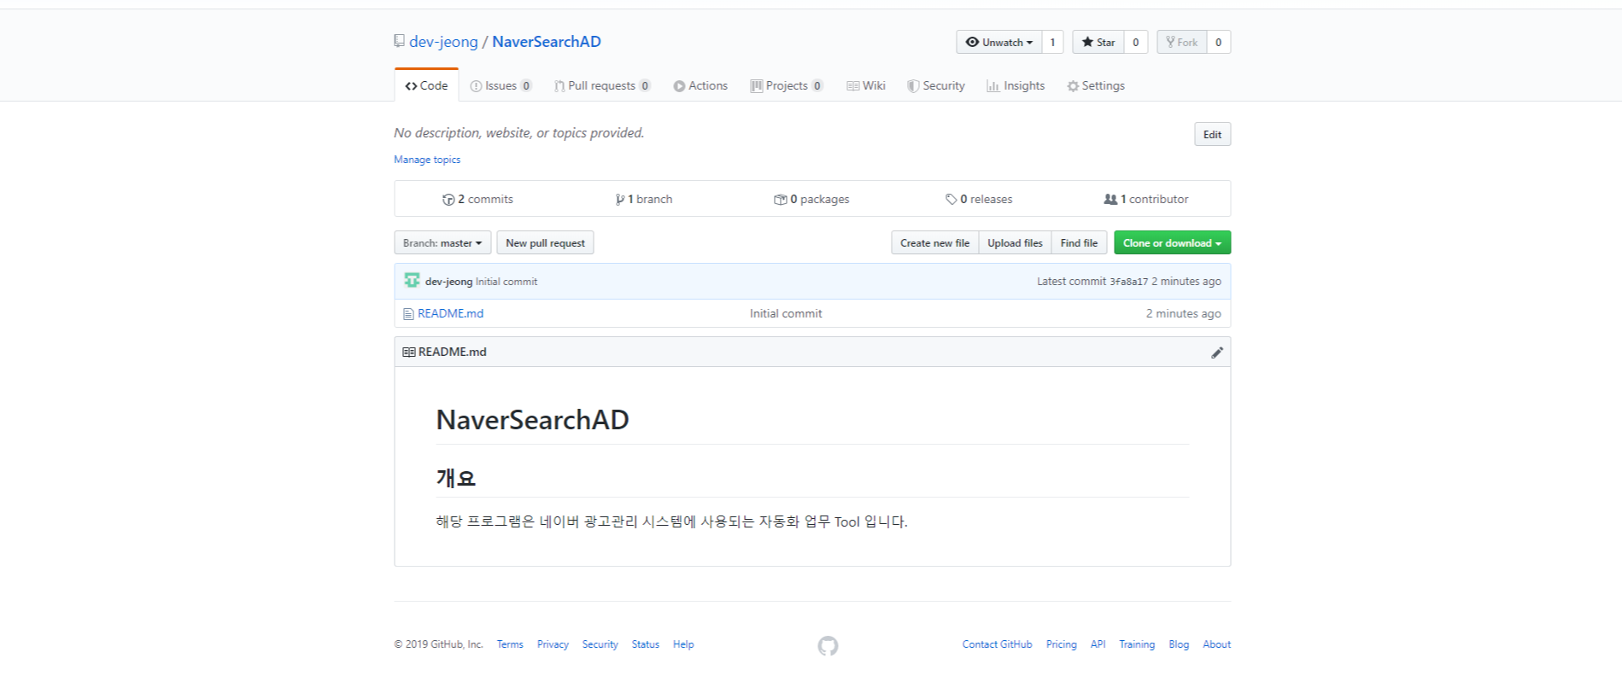Screen dimensions: 1622x699
Task: Click the README.md file icon in file list
Action: (x=408, y=314)
